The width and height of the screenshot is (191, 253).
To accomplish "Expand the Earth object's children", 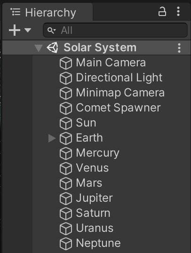I will [x=52, y=138].
